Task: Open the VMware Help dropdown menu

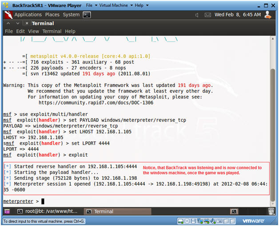Action: coord(141,5)
